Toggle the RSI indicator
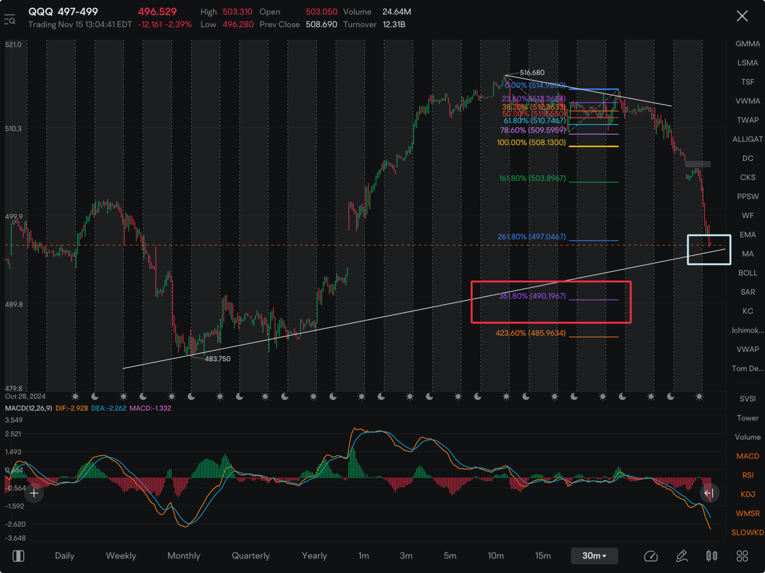The image size is (765, 573). (748, 475)
